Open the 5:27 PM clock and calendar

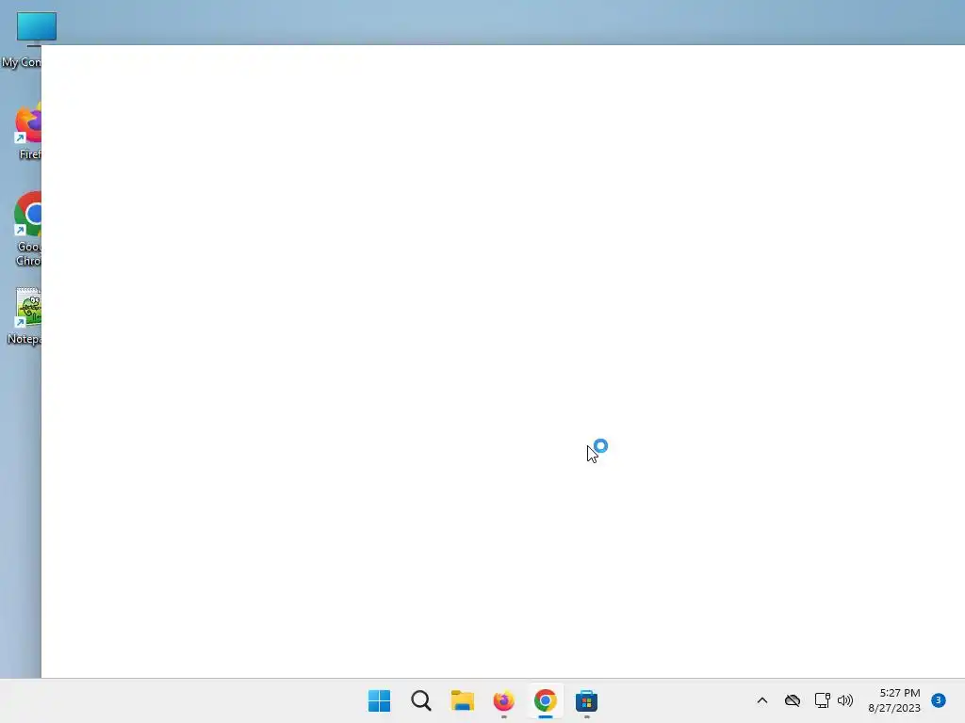pos(894,700)
